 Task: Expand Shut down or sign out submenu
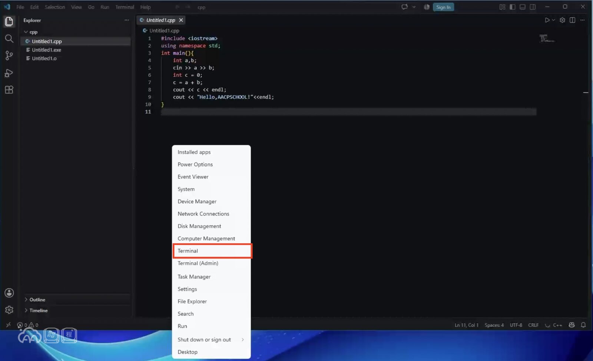[x=211, y=340]
